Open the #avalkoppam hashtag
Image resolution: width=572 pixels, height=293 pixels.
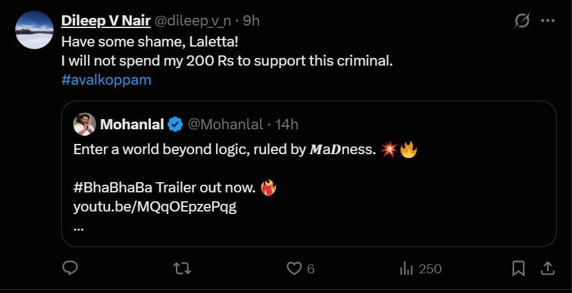click(x=106, y=80)
